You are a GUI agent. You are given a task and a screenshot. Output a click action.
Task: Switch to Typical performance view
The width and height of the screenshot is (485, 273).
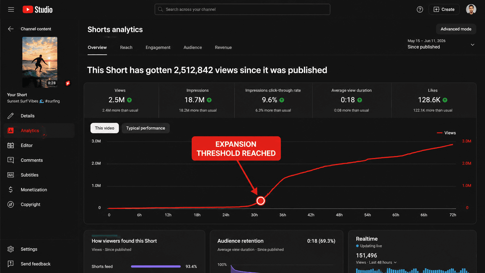pyautogui.click(x=146, y=128)
